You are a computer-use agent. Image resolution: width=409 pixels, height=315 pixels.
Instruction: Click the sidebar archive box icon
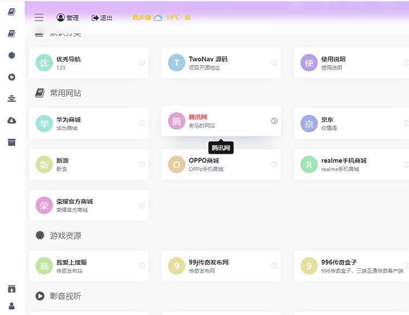[x=12, y=142]
